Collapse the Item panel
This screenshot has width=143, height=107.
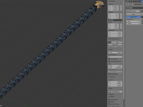[x=109, y=89]
